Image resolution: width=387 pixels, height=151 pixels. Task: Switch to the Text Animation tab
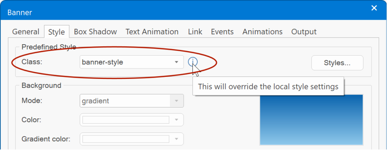tap(152, 32)
